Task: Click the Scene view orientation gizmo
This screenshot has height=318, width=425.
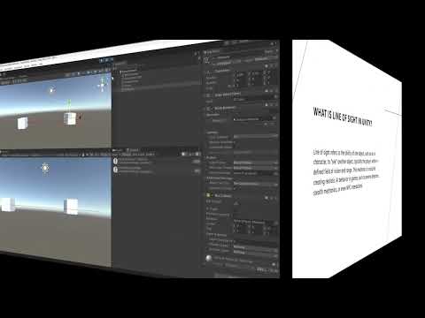Action: click(x=103, y=85)
